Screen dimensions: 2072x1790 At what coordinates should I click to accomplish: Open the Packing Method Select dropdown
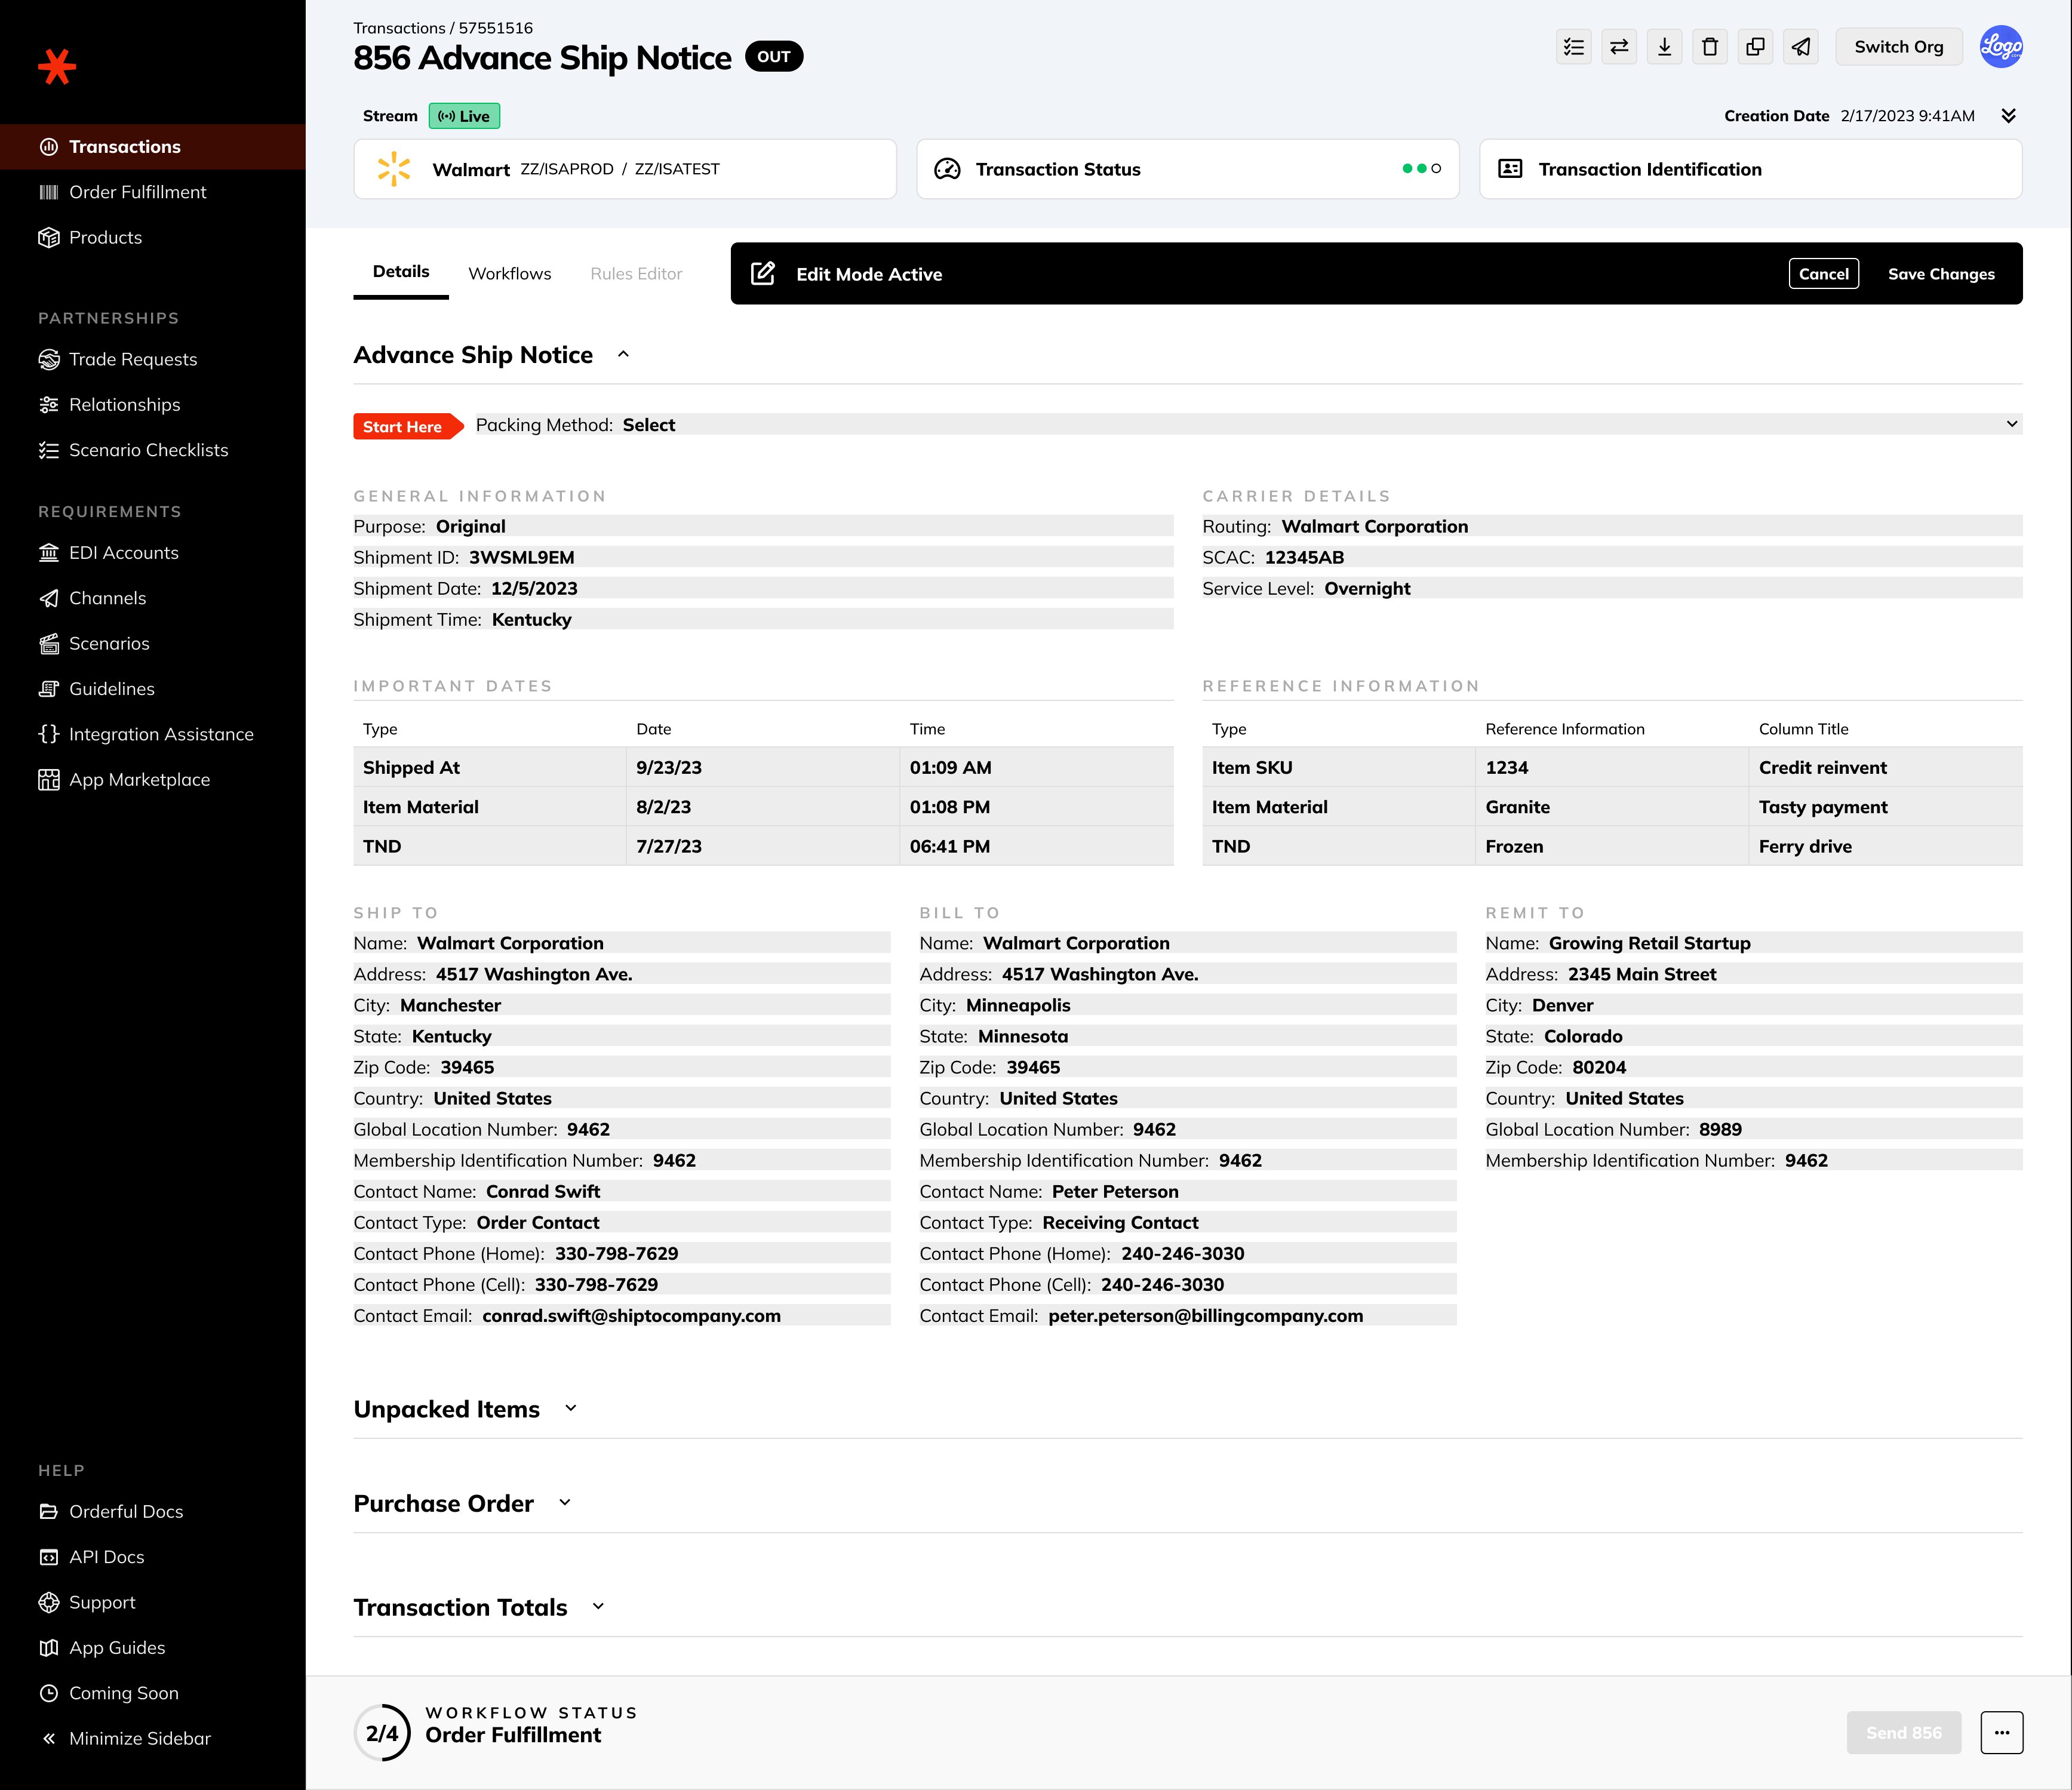[1248, 424]
